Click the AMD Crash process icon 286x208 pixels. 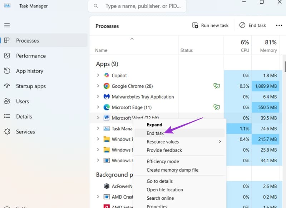coord(107,197)
